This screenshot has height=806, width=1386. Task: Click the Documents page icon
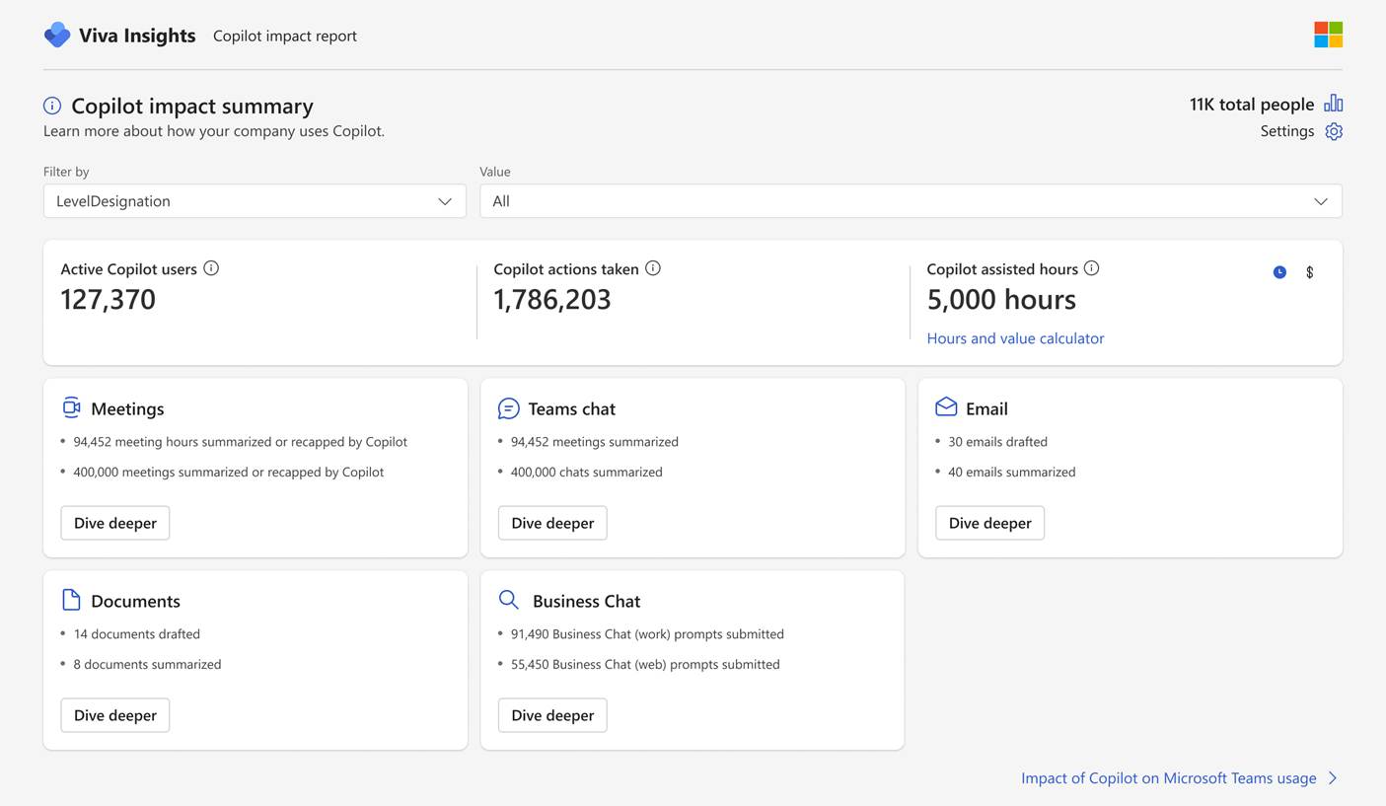click(71, 600)
